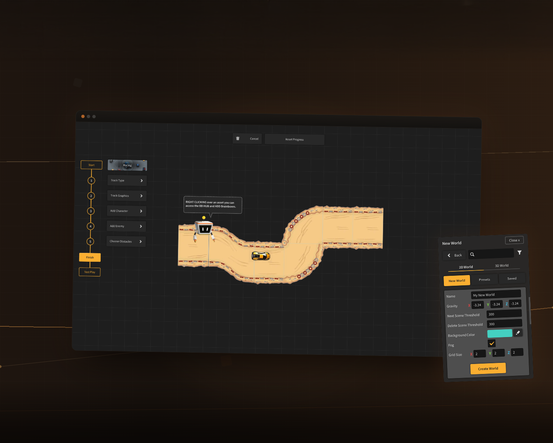Expand the Add Character option
Screen dimensions: 553x443
pos(126,211)
